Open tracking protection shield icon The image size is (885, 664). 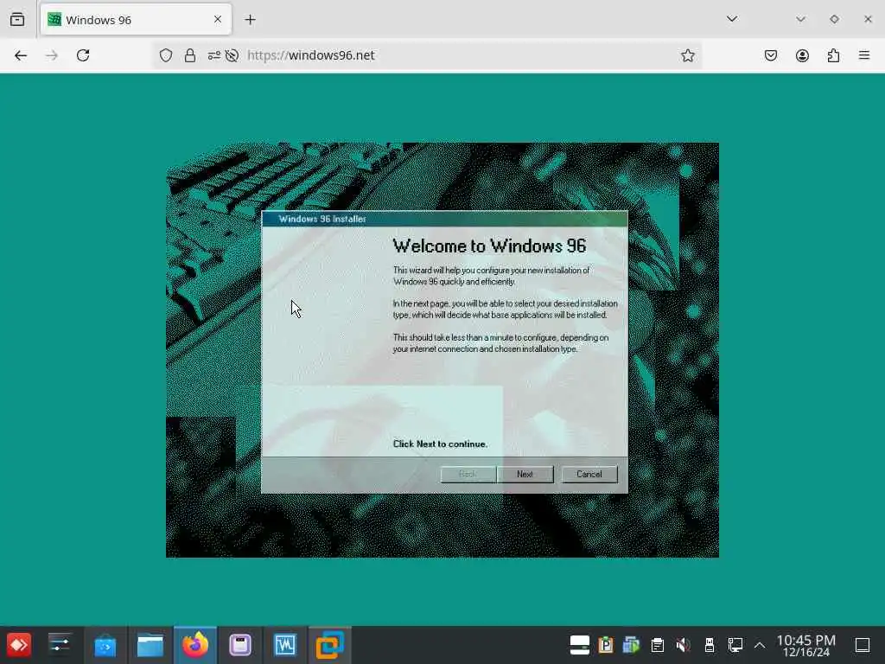click(x=165, y=55)
